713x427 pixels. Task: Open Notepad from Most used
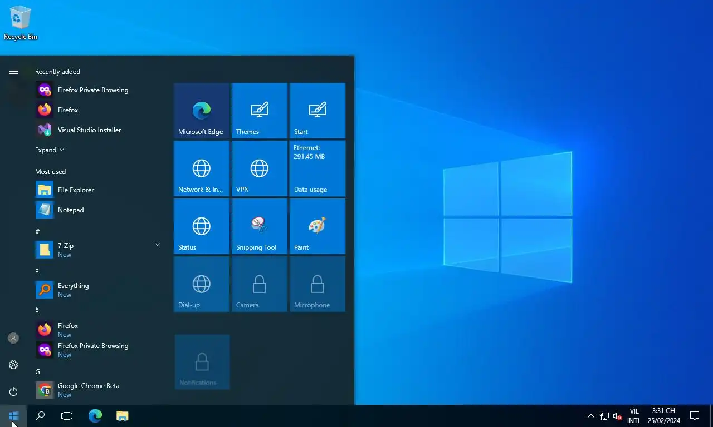click(99, 210)
